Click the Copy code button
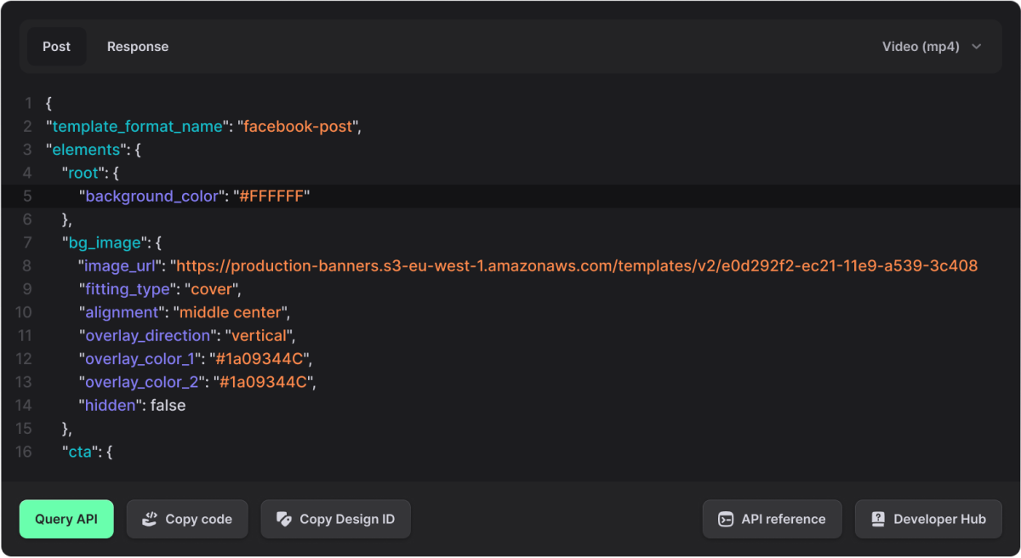This screenshot has width=1021, height=558. click(x=187, y=519)
